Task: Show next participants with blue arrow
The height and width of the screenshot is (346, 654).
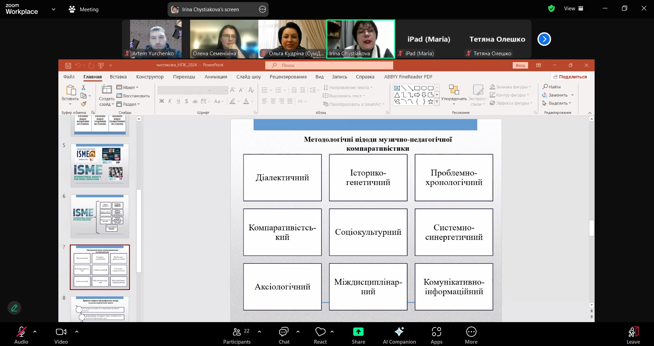Action: click(x=544, y=39)
